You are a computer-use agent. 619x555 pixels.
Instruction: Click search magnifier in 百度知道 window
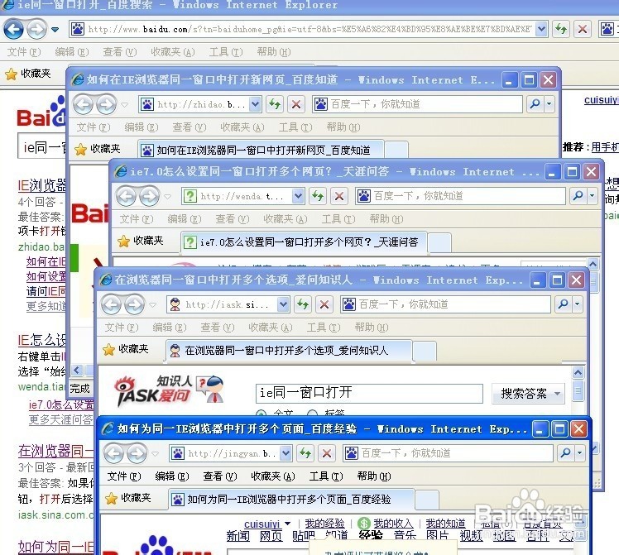point(535,104)
